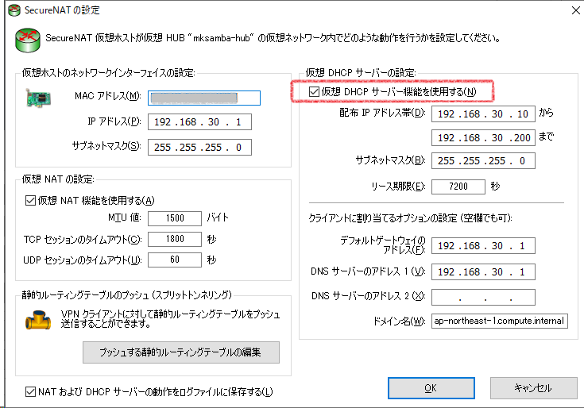584x408 pixels.
Task: Click the domain name field ap-northeast-1.compute.internal
Action: [x=500, y=321]
